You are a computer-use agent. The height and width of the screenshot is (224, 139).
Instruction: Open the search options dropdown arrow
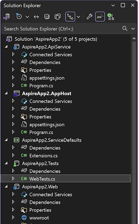click(133, 29)
